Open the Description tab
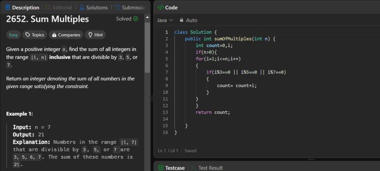 (x=22, y=8)
